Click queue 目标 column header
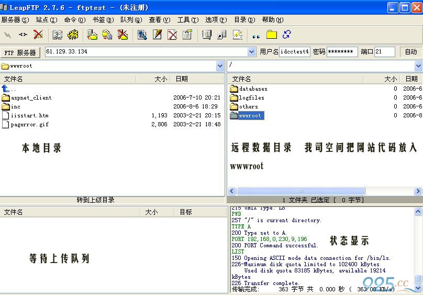Screen dimensions: 423x295 point(201,212)
